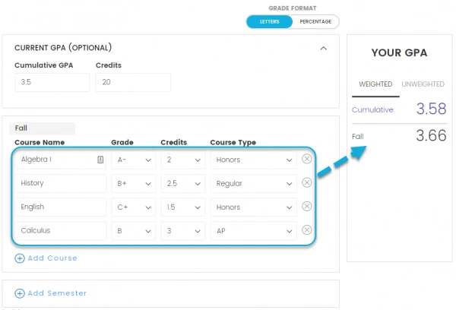Click the Fall semester name field

click(42, 128)
